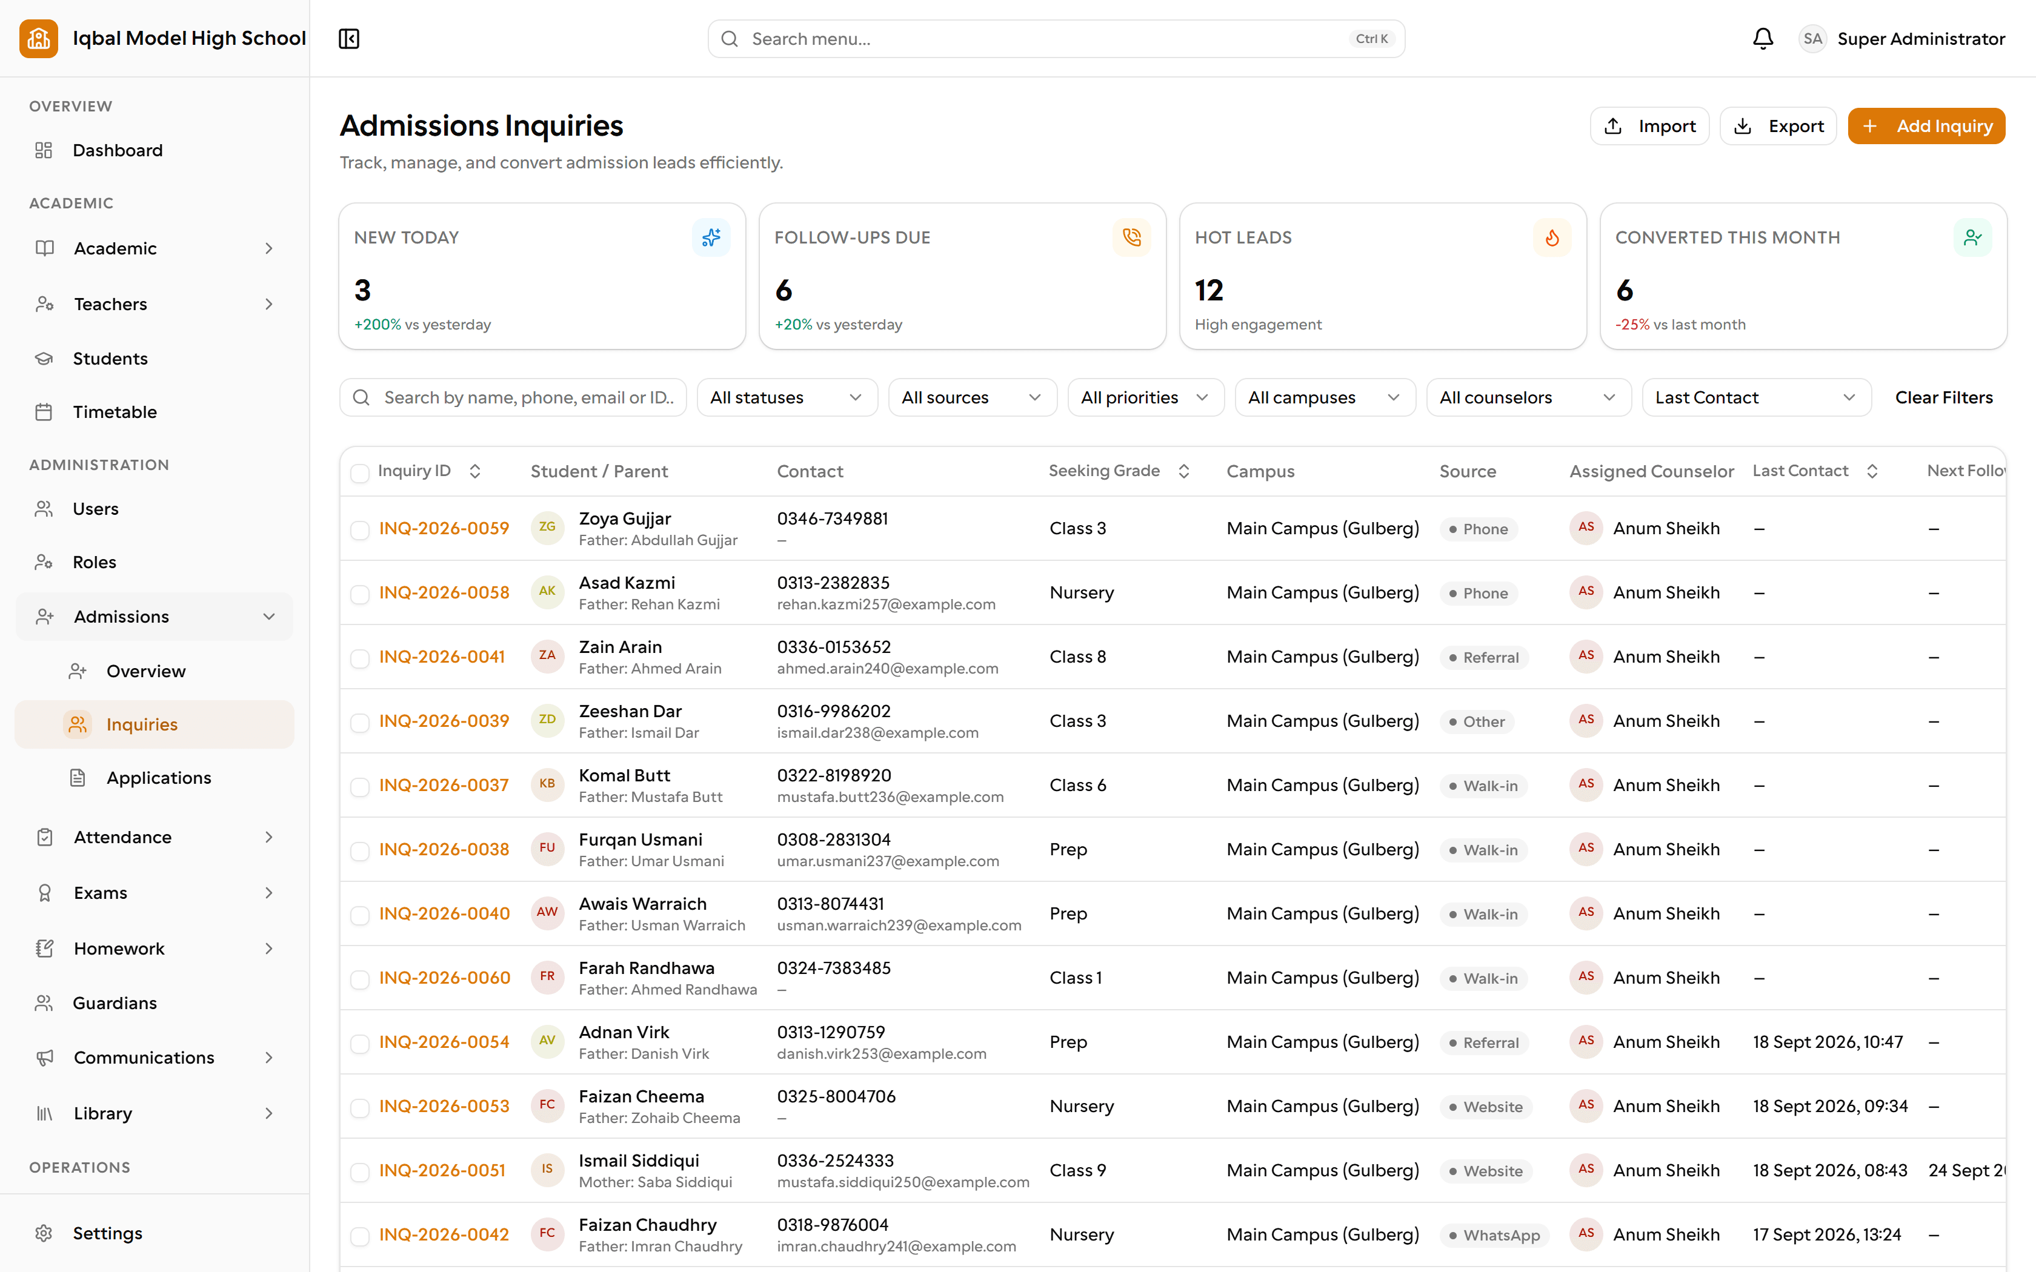Click the Users people icon

pos(44,509)
